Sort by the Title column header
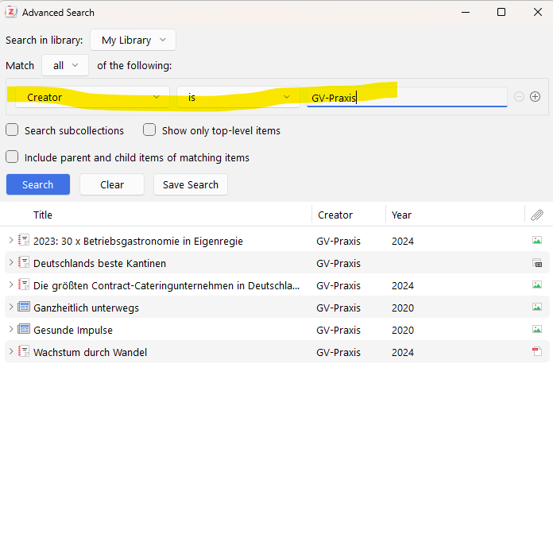Screen dimensions: 553x538 pyautogui.click(x=43, y=215)
